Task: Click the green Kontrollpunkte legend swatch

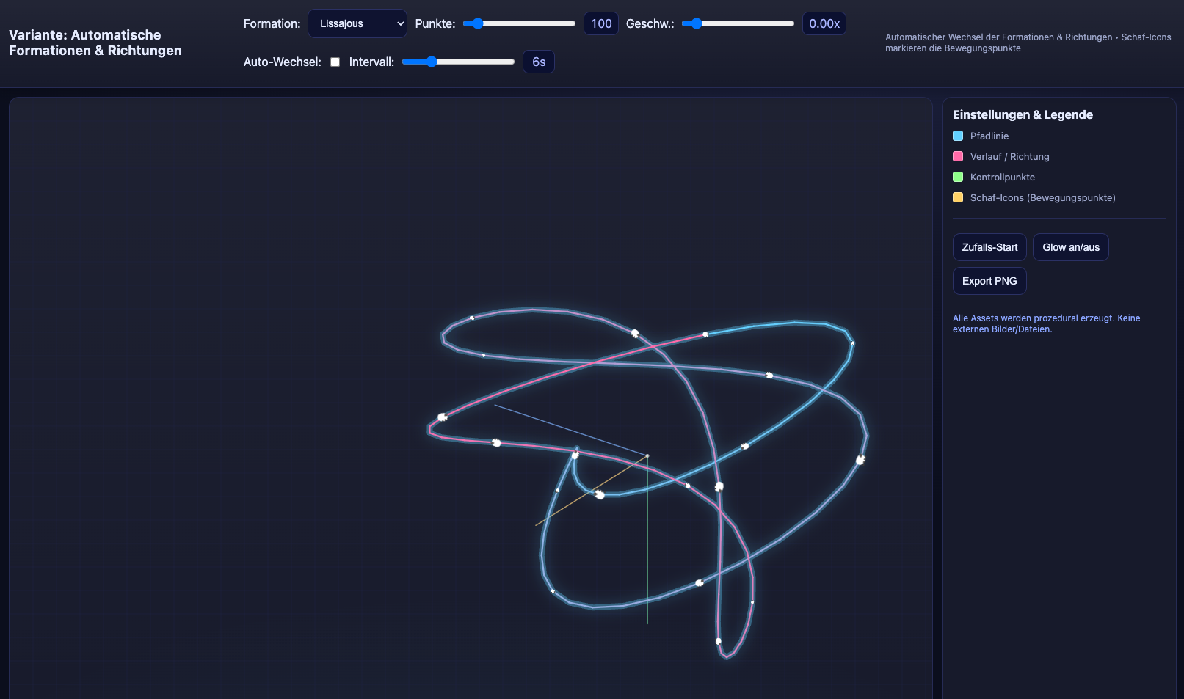Action: (x=958, y=177)
